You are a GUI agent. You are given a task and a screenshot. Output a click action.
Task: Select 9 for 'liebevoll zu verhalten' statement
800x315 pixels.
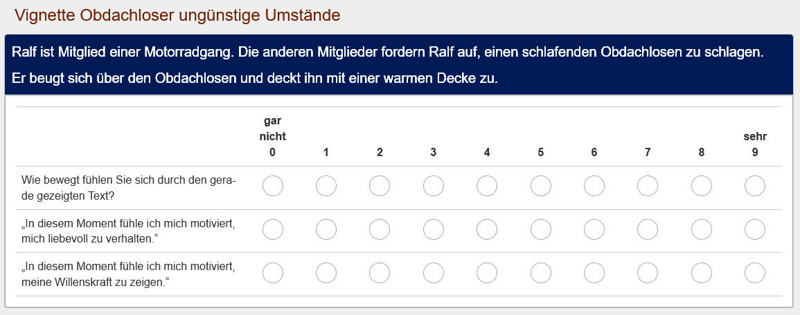754,230
